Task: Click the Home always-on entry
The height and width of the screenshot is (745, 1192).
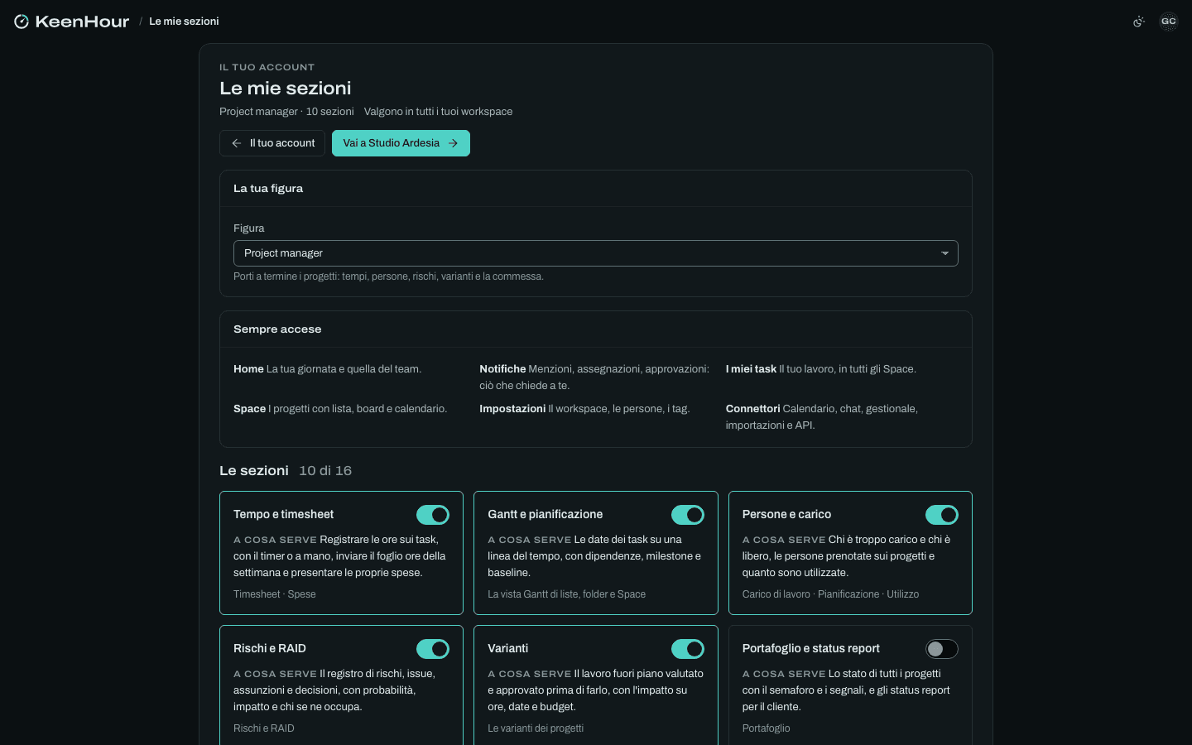Action: pos(327,369)
